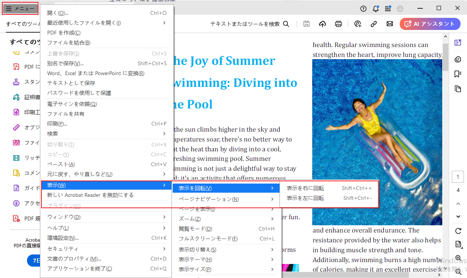Open the help question mark icon
This screenshot has height=278, width=467.
(364, 8)
